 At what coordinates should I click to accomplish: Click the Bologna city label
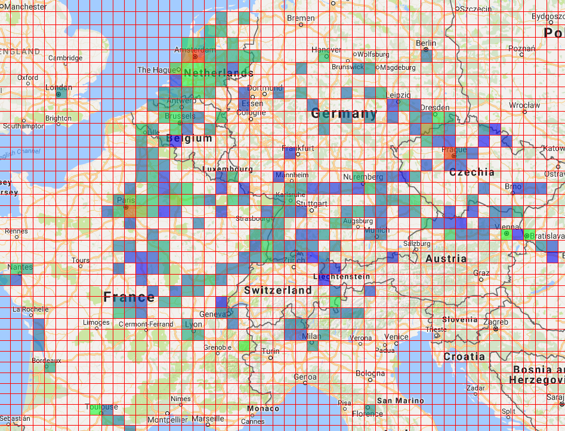coord(370,373)
